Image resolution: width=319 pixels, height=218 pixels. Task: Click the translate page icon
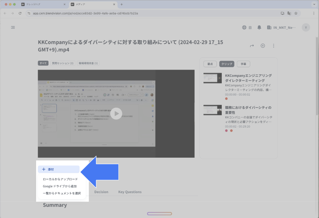coord(289,13)
